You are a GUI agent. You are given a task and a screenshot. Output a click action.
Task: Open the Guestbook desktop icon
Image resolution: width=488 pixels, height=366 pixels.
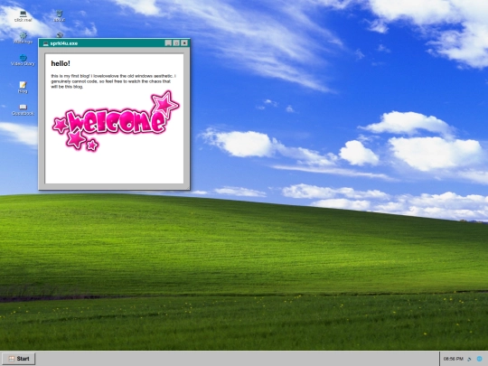23,110
